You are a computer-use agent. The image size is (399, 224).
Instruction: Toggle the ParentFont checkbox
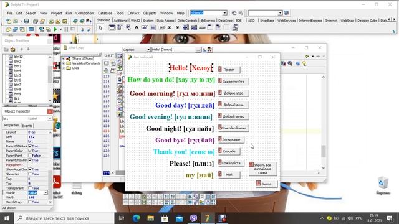[30, 156]
